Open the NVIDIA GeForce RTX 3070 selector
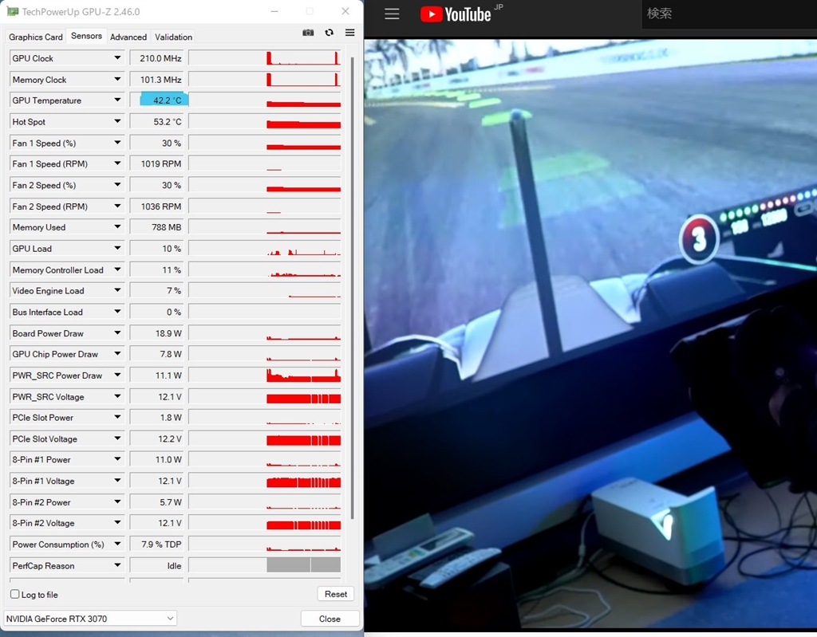The image size is (817, 637). 90,618
